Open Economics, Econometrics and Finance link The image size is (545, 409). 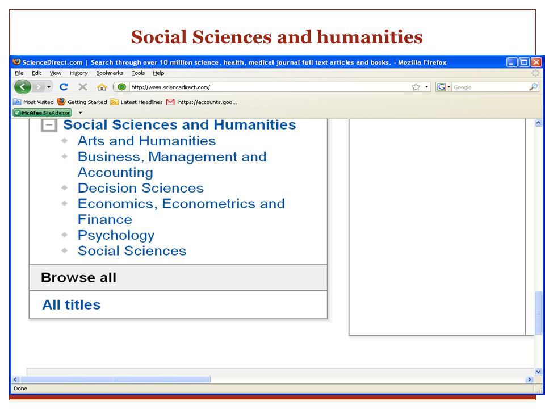coord(181,211)
